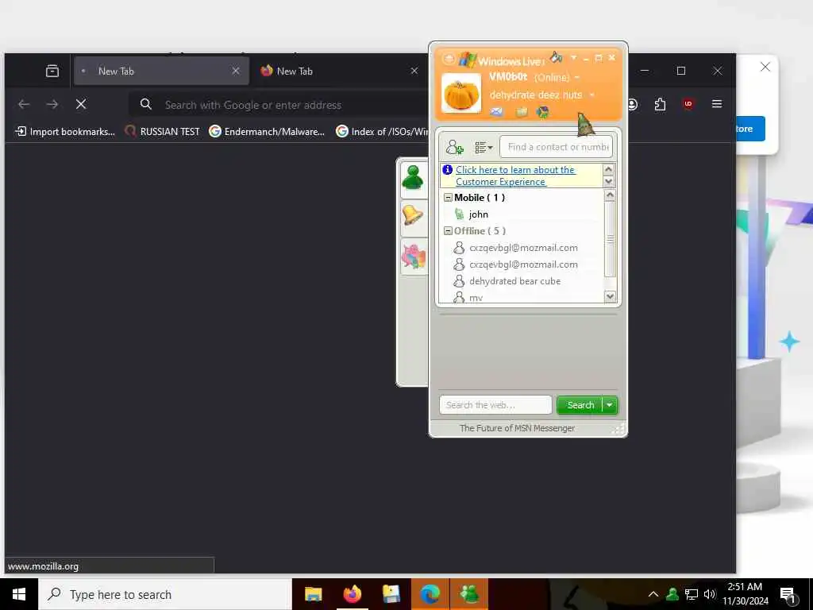Open the notification center icon
This screenshot has height=610, width=813.
pyautogui.click(x=787, y=594)
